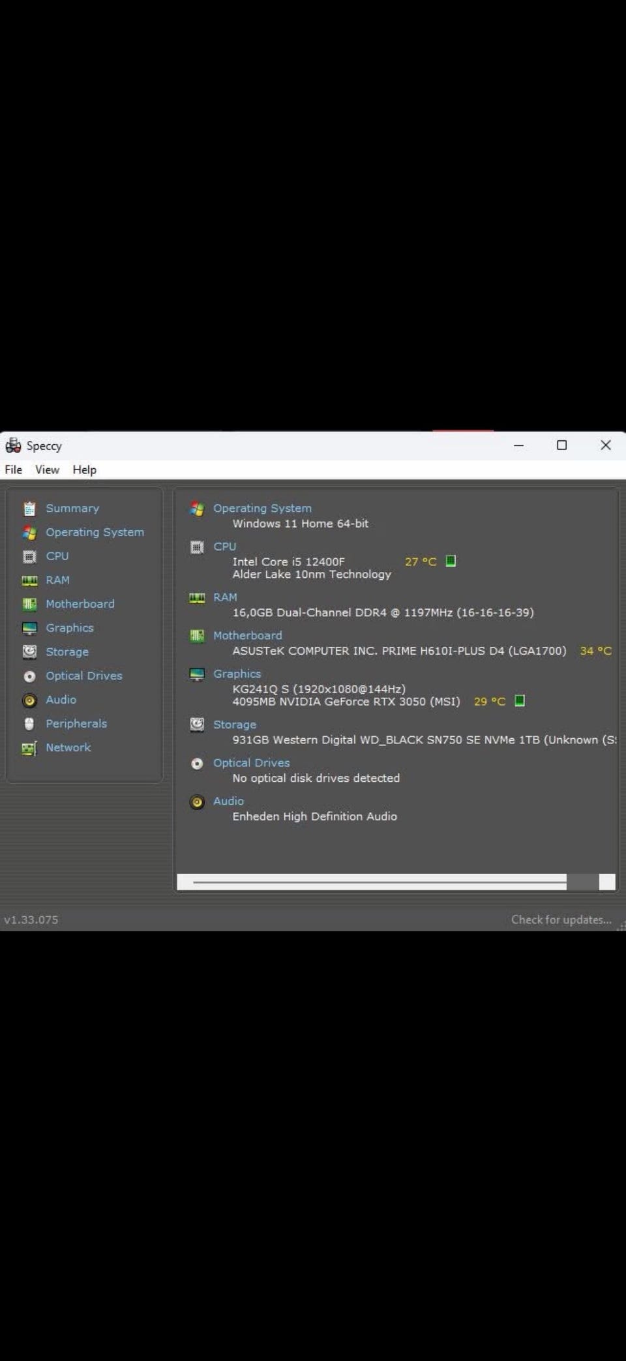Select Storage in the sidebar list
This screenshot has height=1361, width=626.
pos(67,651)
